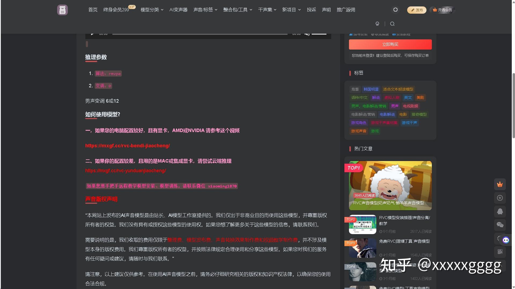
Task: Open the rvc-bendi-jiaocheng tutorial link
Action: coord(127,145)
